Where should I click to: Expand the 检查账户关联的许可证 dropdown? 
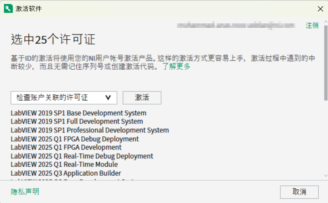tap(64, 98)
